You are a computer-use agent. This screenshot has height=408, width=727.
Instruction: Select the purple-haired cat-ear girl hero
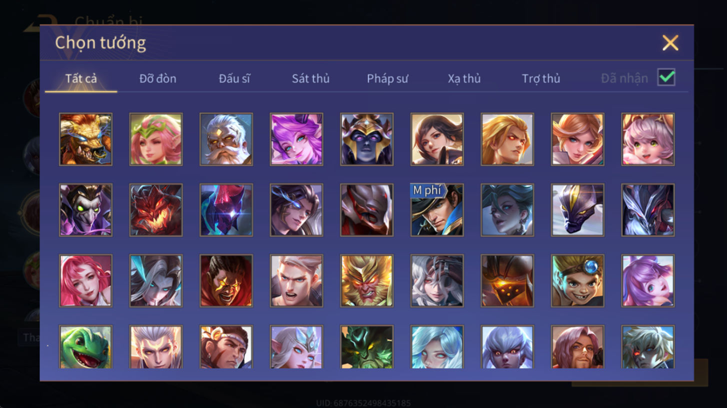[296, 139]
